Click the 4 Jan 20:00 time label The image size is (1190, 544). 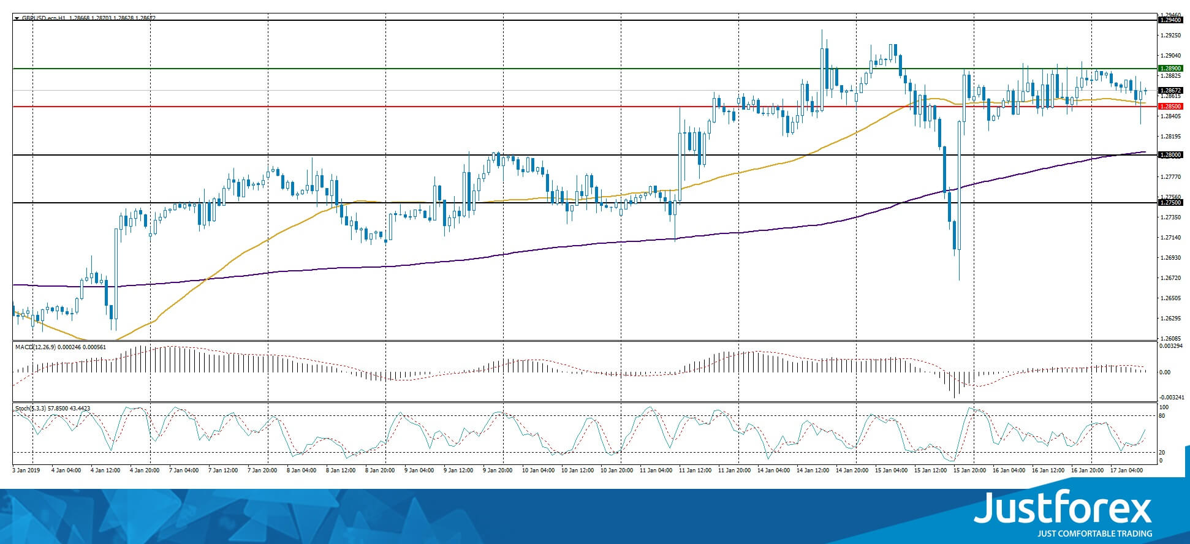pyautogui.click(x=145, y=470)
